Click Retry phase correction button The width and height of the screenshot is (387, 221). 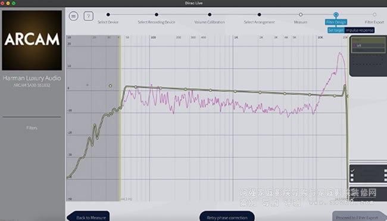(x=227, y=217)
